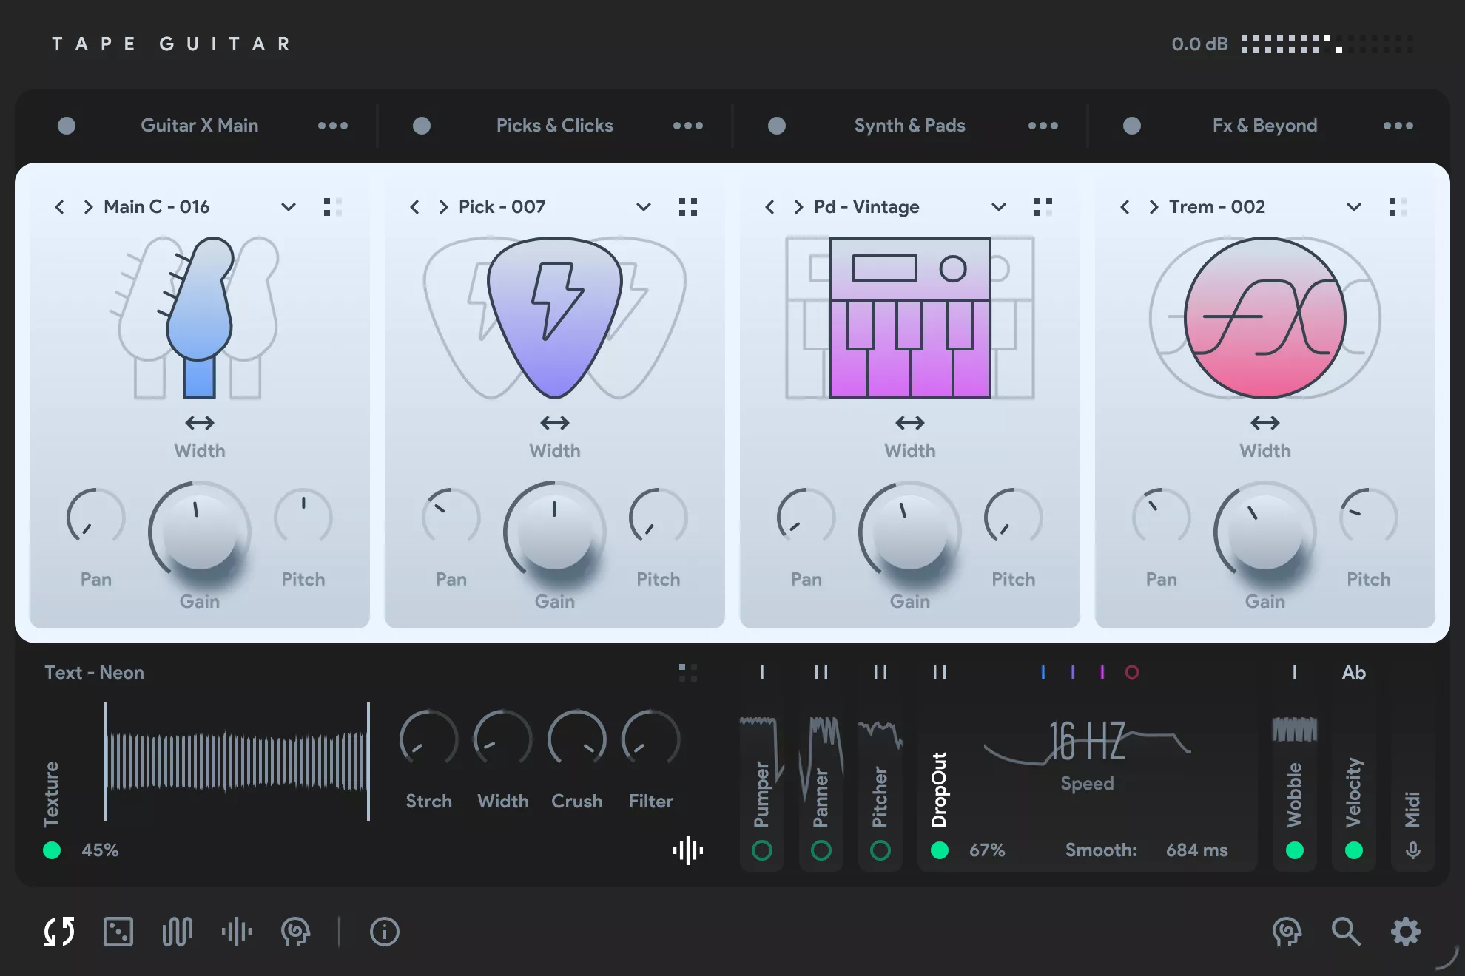The image size is (1465, 976).
Task: Click the Midi label on the right
Action: 1413,806
